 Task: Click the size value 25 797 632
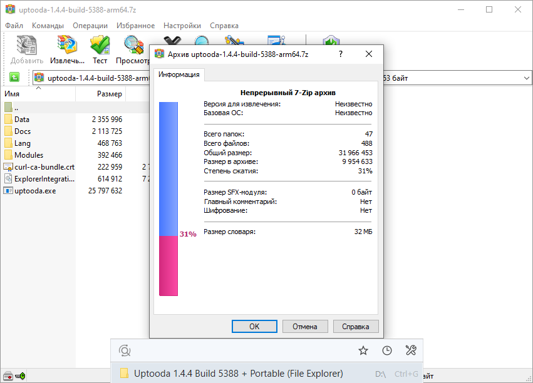tap(105, 190)
